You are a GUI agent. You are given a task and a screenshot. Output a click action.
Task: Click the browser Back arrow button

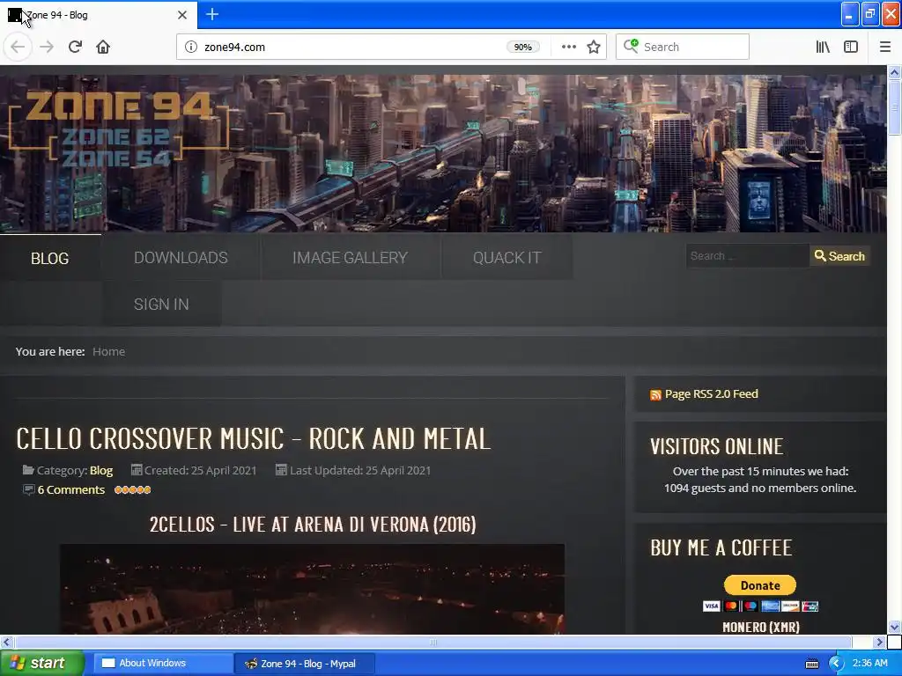(x=18, y=48)
